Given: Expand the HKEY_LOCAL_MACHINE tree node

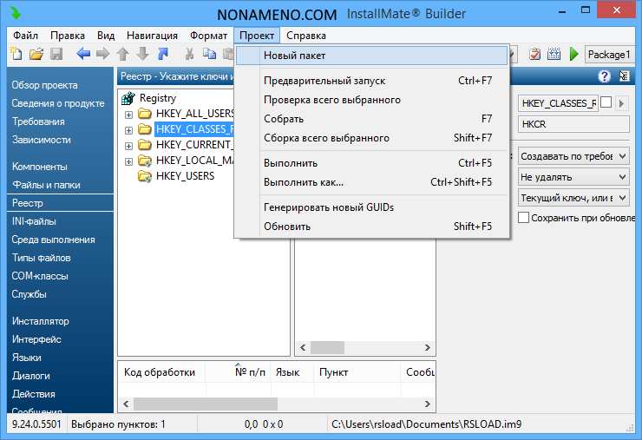Looking at the screenshot, I should [129, 161].
